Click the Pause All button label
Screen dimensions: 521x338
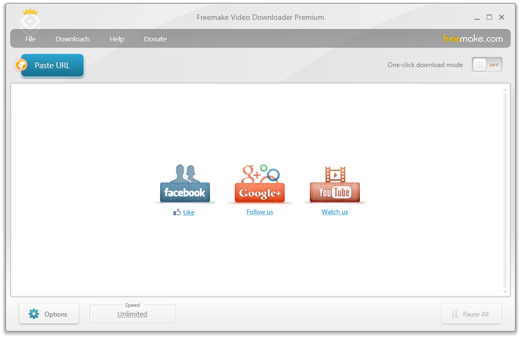[x=476, y=314]
